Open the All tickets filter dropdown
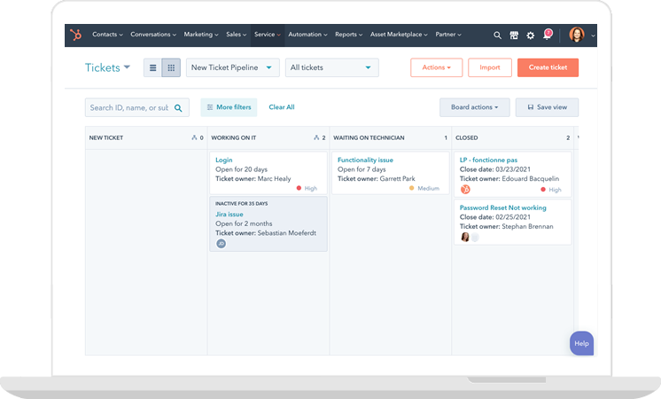Image resolution: width=661 pixels, height=399 pixels. pos(331,67)
